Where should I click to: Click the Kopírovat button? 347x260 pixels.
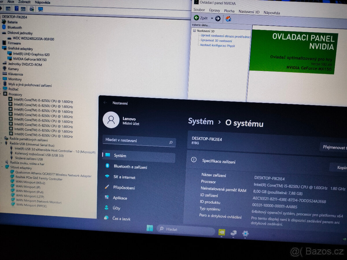339,168
